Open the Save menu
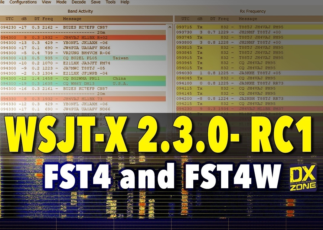Image resolution: width=323 pixels, height=230 pixels. (96, 2)
